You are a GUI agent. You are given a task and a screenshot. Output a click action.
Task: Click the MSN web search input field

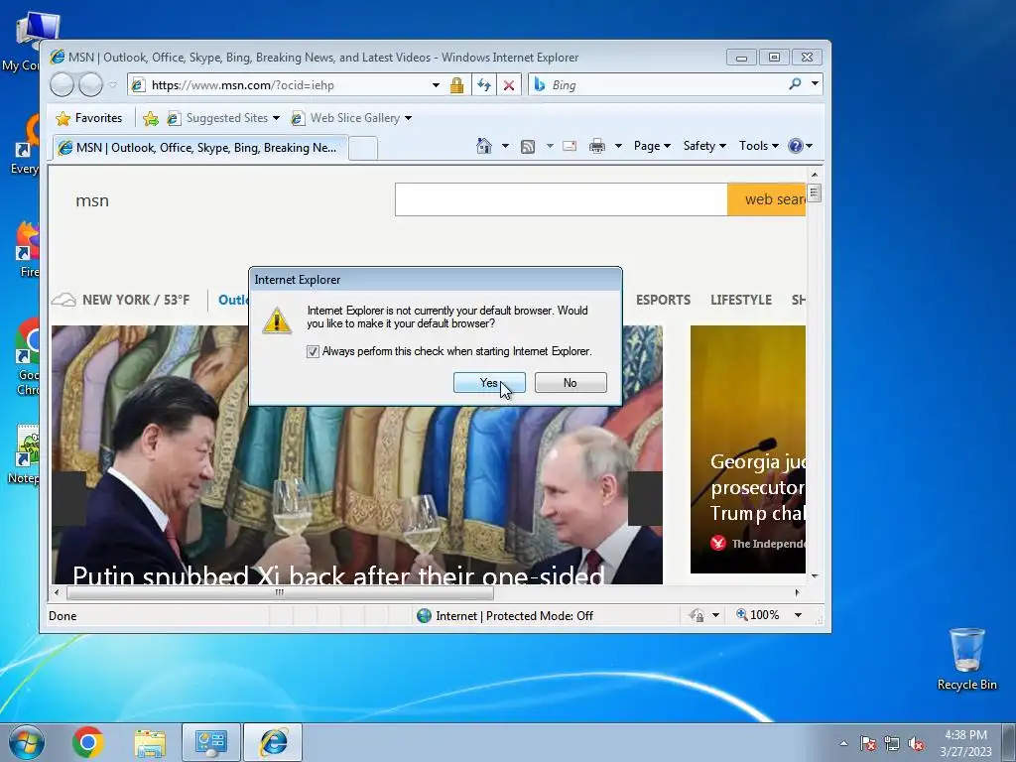tap(562, 199)
